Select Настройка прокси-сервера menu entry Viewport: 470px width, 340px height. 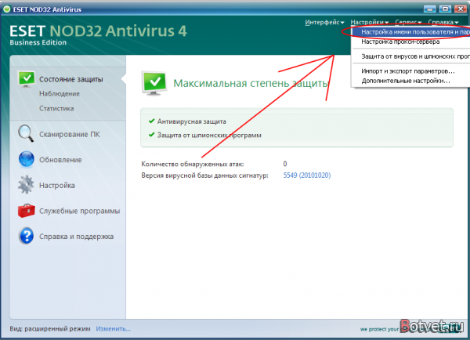(x=411, y=42)
